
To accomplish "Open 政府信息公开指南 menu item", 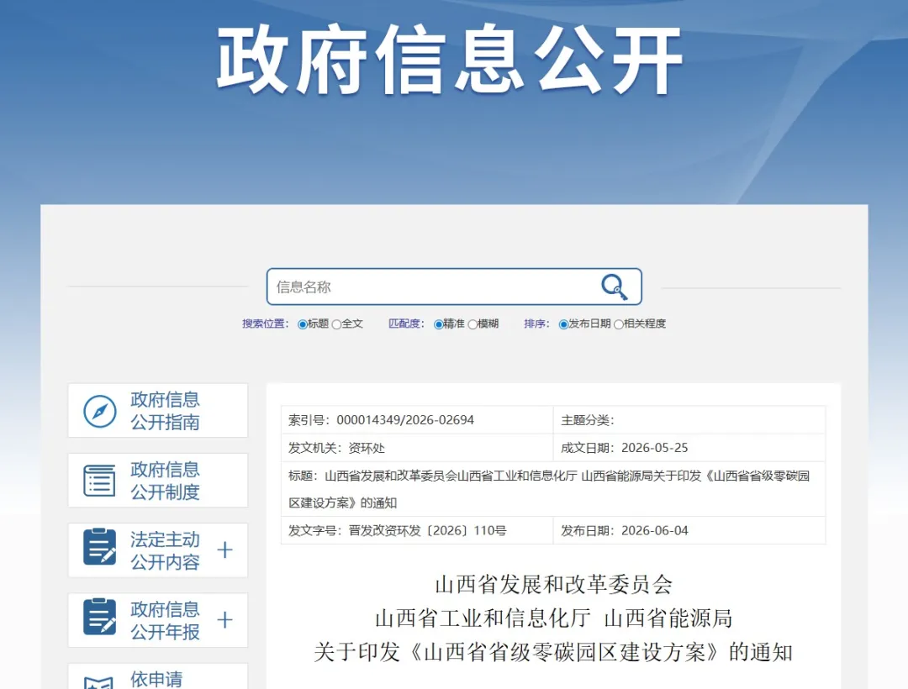I will click(x=157, y=411).
